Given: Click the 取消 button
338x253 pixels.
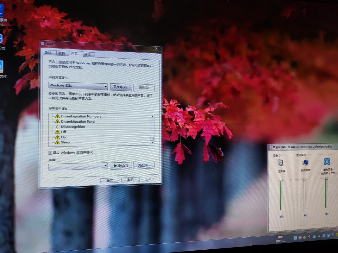Looking at the screenshot, I should pyautogui.click(x=130, y=180).
